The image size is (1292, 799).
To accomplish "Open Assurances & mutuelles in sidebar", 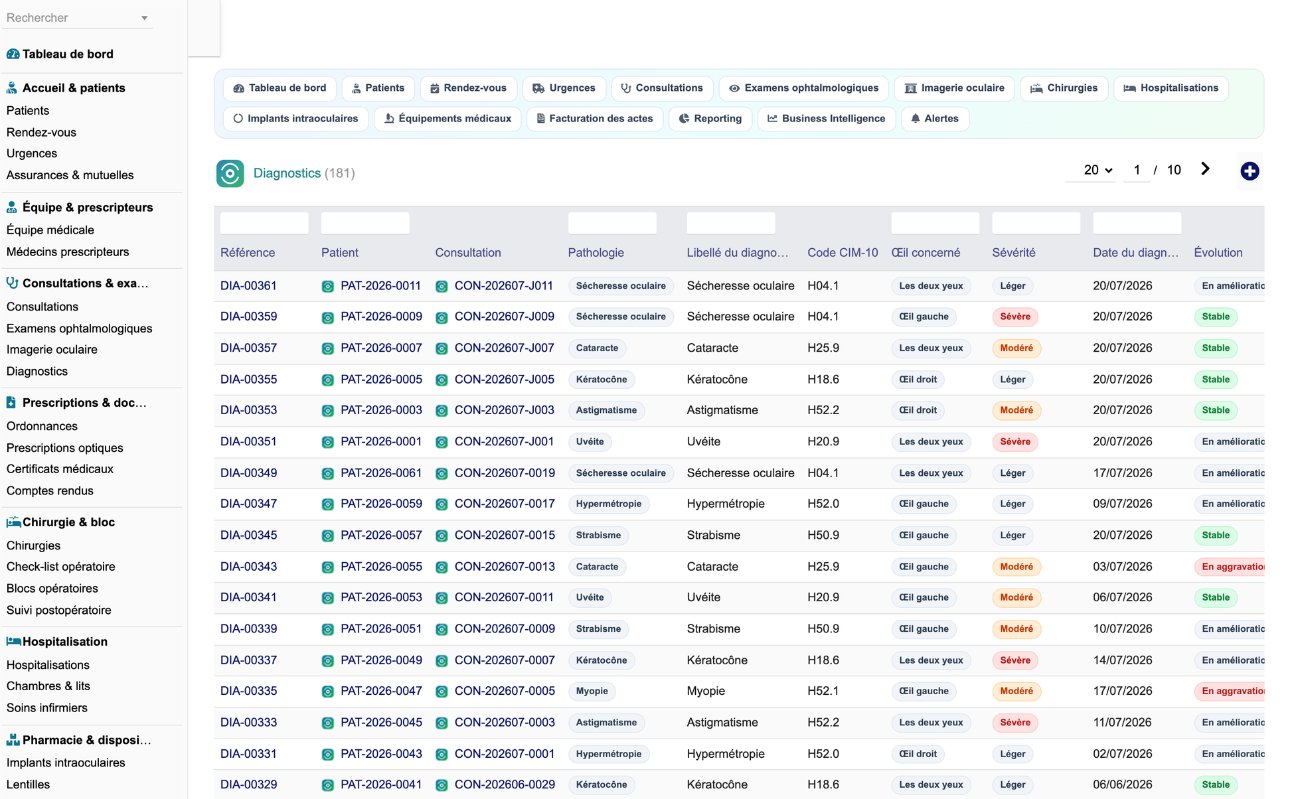I will point(70,175).
